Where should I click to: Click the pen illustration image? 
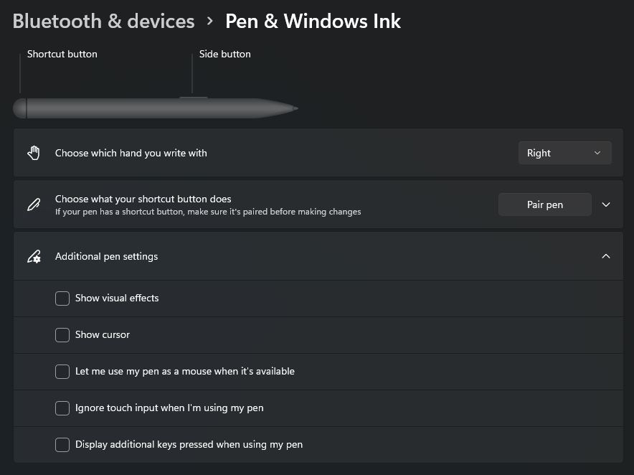click(x=156, y=108)
